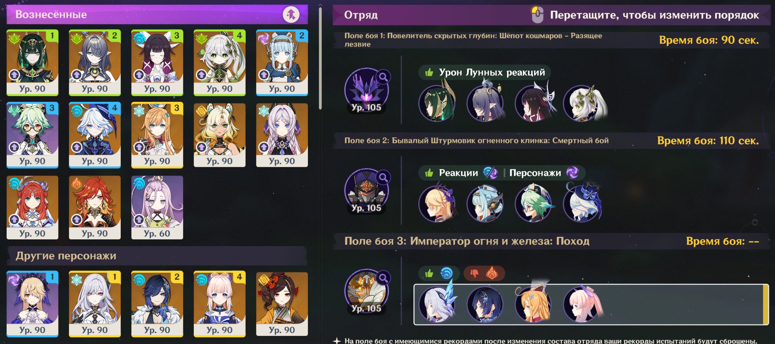Inspect the battlefield 1 boss with magnifier

pyautogui.click(x=383, y=77)
